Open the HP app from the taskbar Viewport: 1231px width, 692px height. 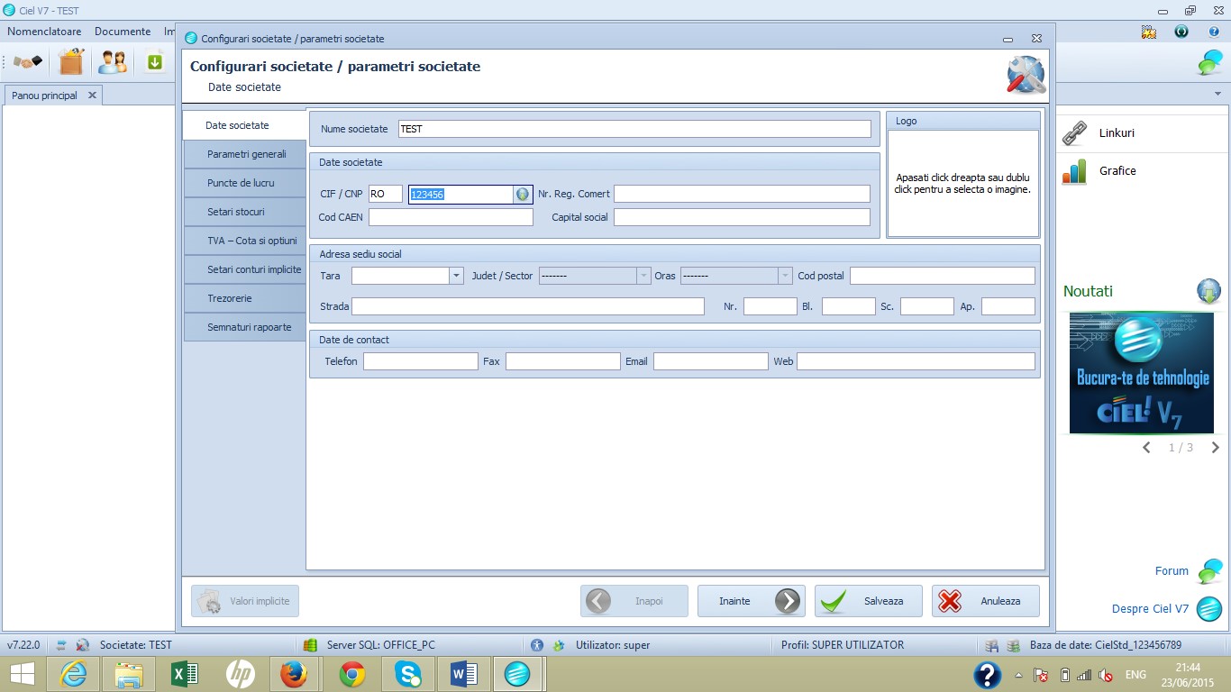pos(241,674)
